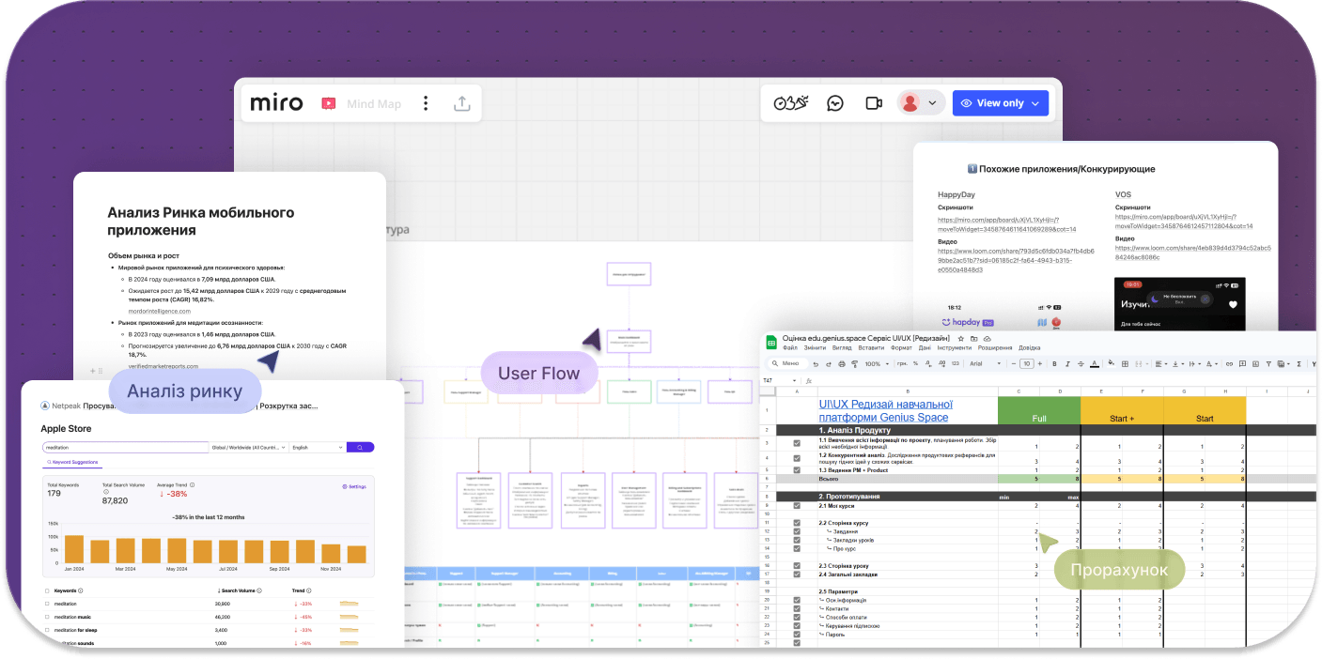
Task: Click the Bold icon in Sheets toolbar
Action: click(x=1055, y=364)
